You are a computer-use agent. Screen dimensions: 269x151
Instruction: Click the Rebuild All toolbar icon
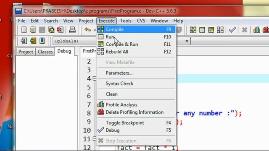pos(220,30)
